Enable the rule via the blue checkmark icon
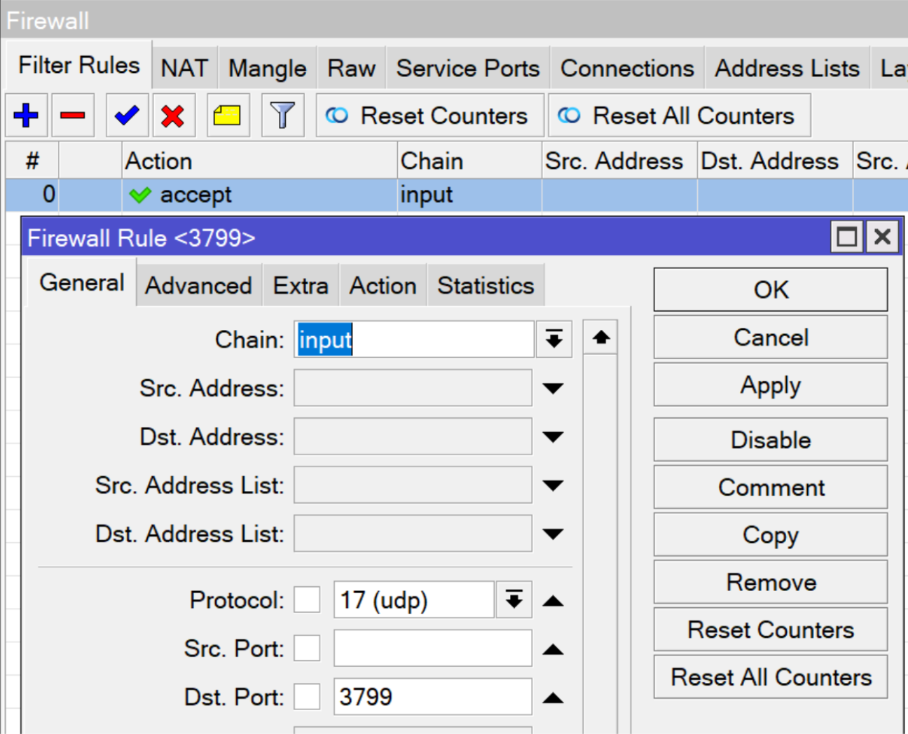908x734 pixels. click(x=127, y=115)
